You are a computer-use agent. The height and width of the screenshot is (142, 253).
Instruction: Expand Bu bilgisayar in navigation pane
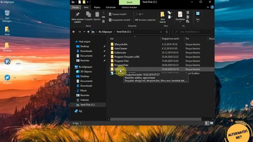pos(85,67)
